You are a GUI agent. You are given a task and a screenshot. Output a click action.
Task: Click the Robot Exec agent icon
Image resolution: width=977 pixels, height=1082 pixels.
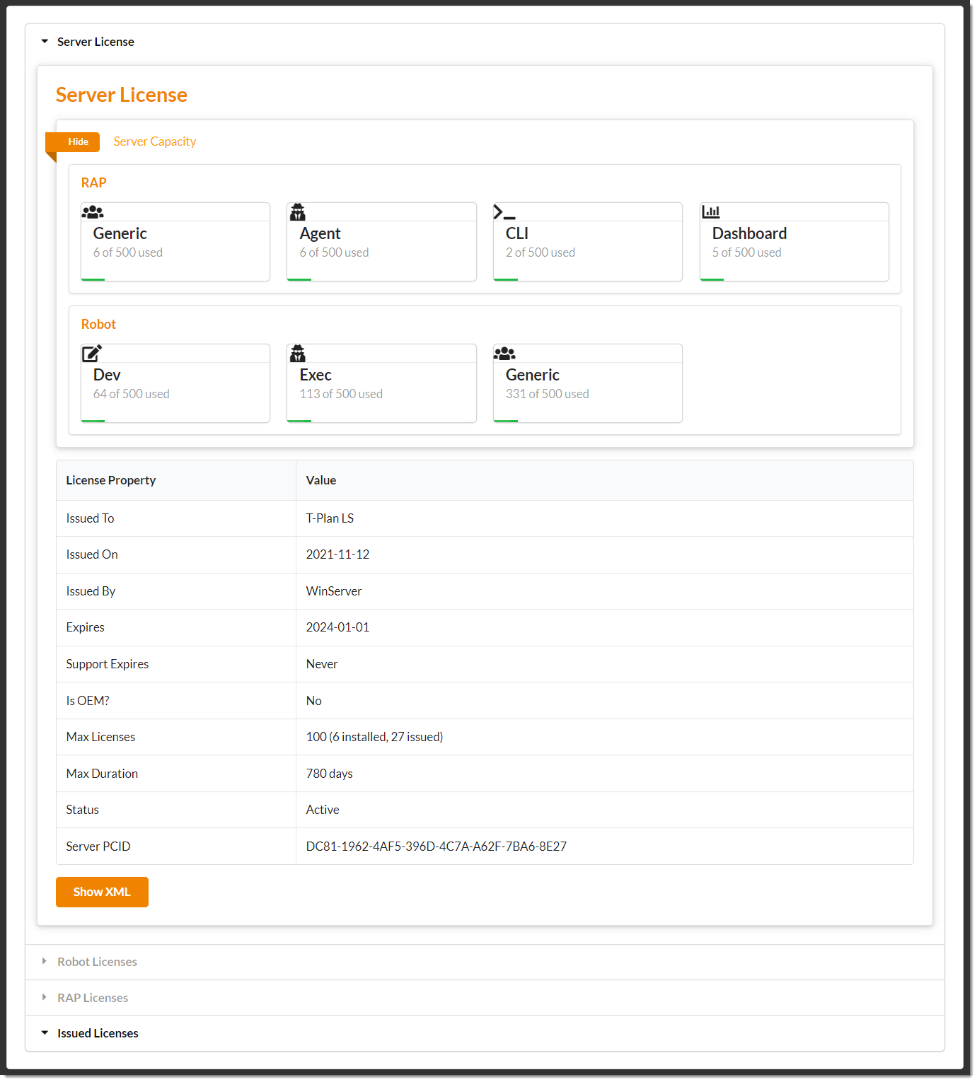coord(298,354)
